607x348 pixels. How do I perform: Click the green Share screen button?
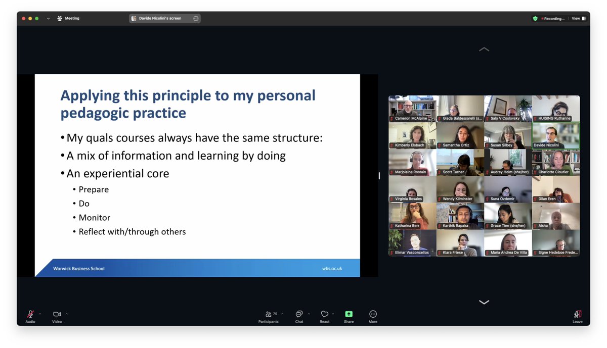349,314
